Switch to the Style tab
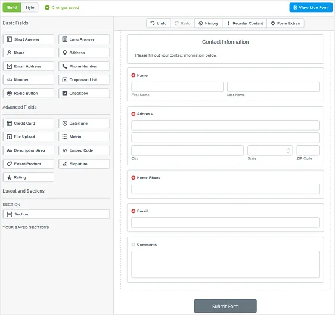 [x=29, y=8]
